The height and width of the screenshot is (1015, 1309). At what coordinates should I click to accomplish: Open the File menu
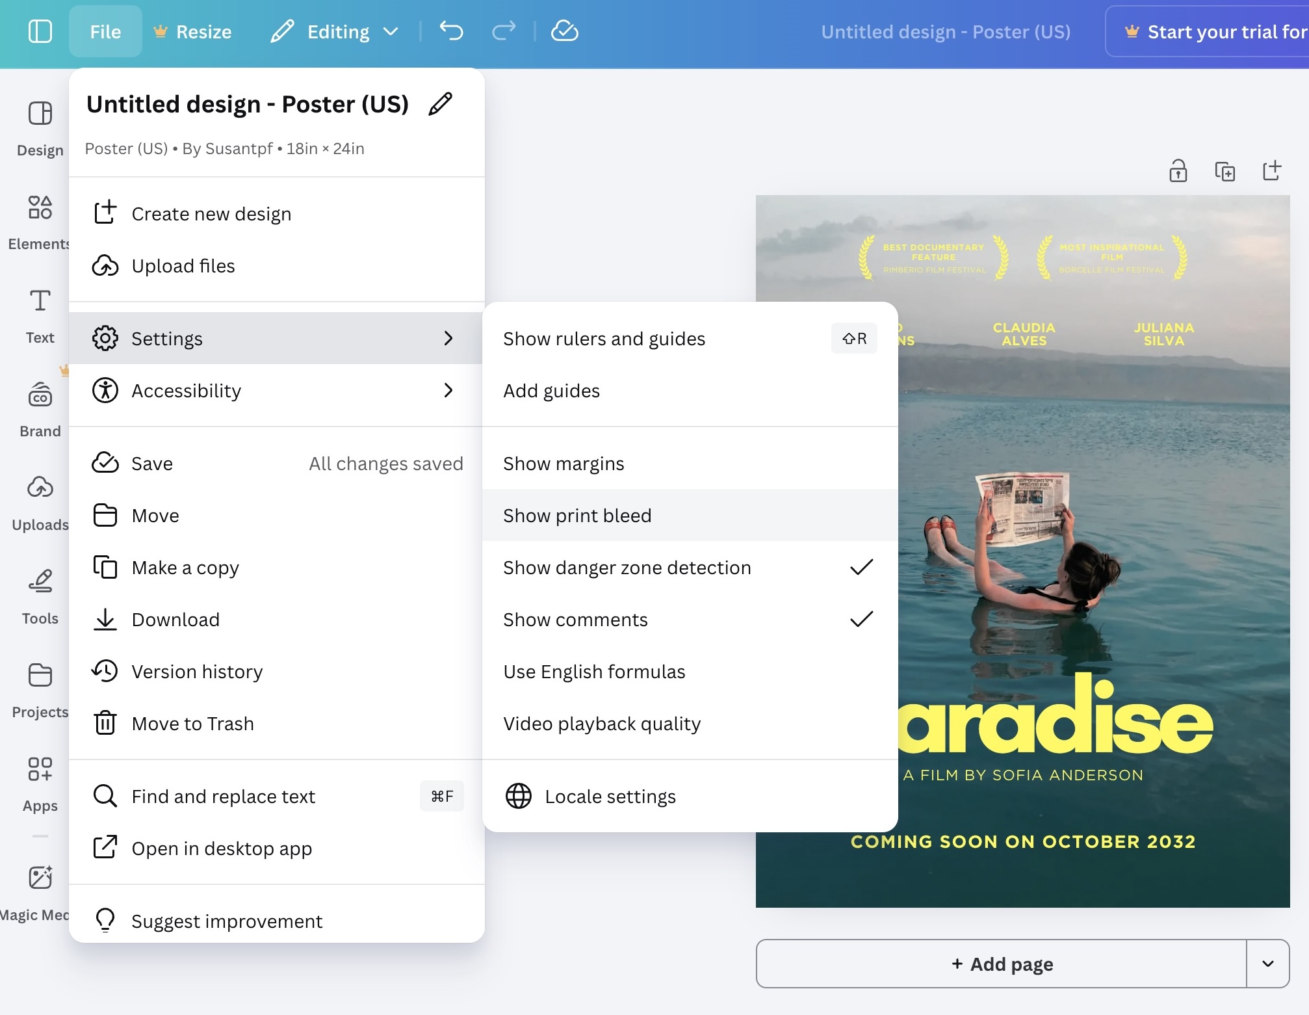[105, 31]
